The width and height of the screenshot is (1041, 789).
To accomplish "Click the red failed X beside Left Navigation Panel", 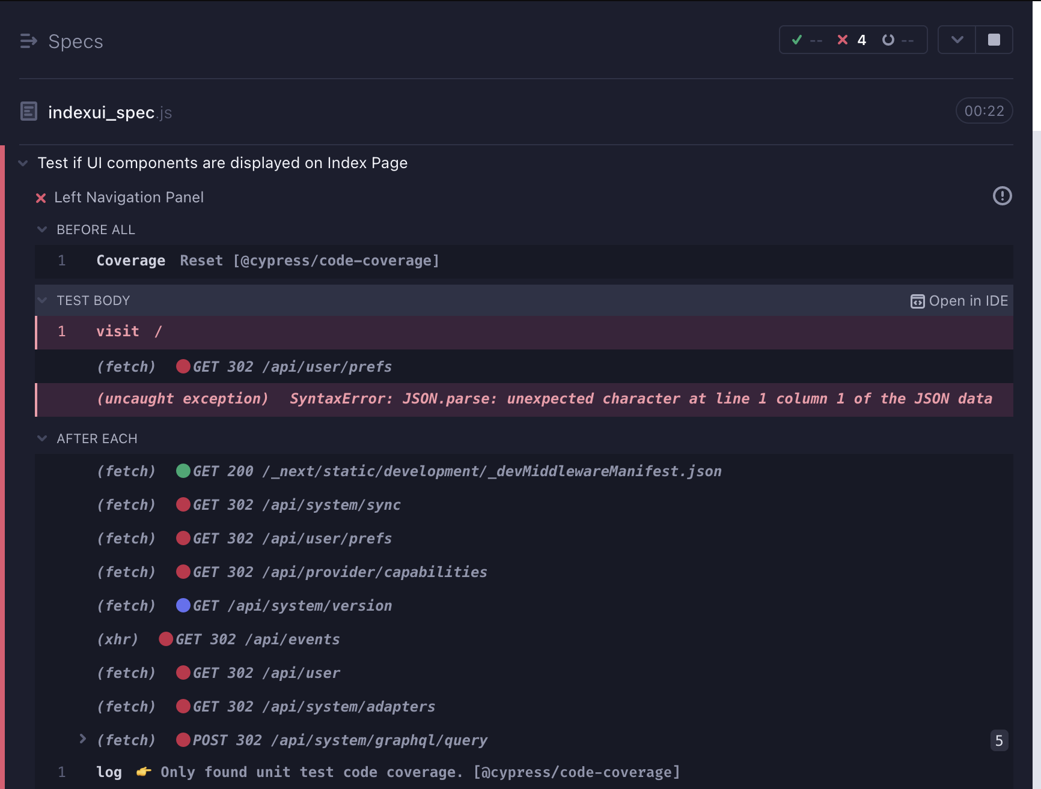I will [x=41, y=198].
